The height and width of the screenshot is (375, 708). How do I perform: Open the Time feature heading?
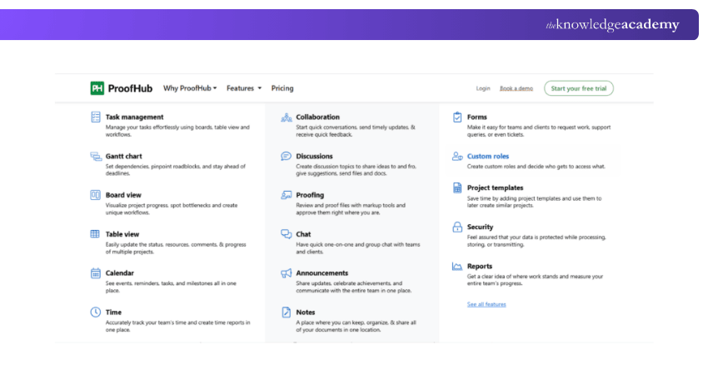pyautogui.click(x=113, y=312)
